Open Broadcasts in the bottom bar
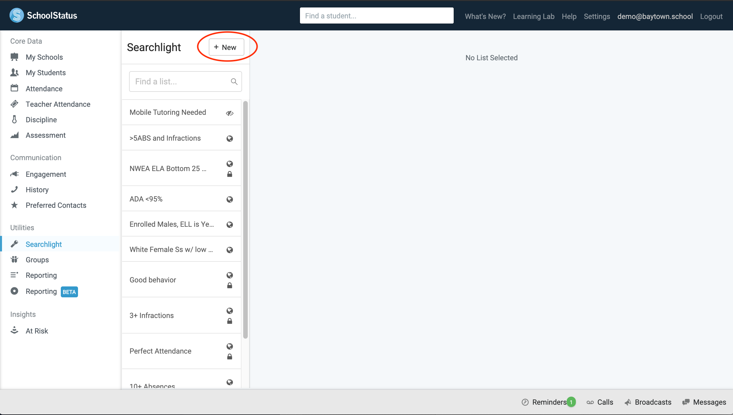Image resolution: width=733 pixels, height=415 pixels. click(648, 402)
